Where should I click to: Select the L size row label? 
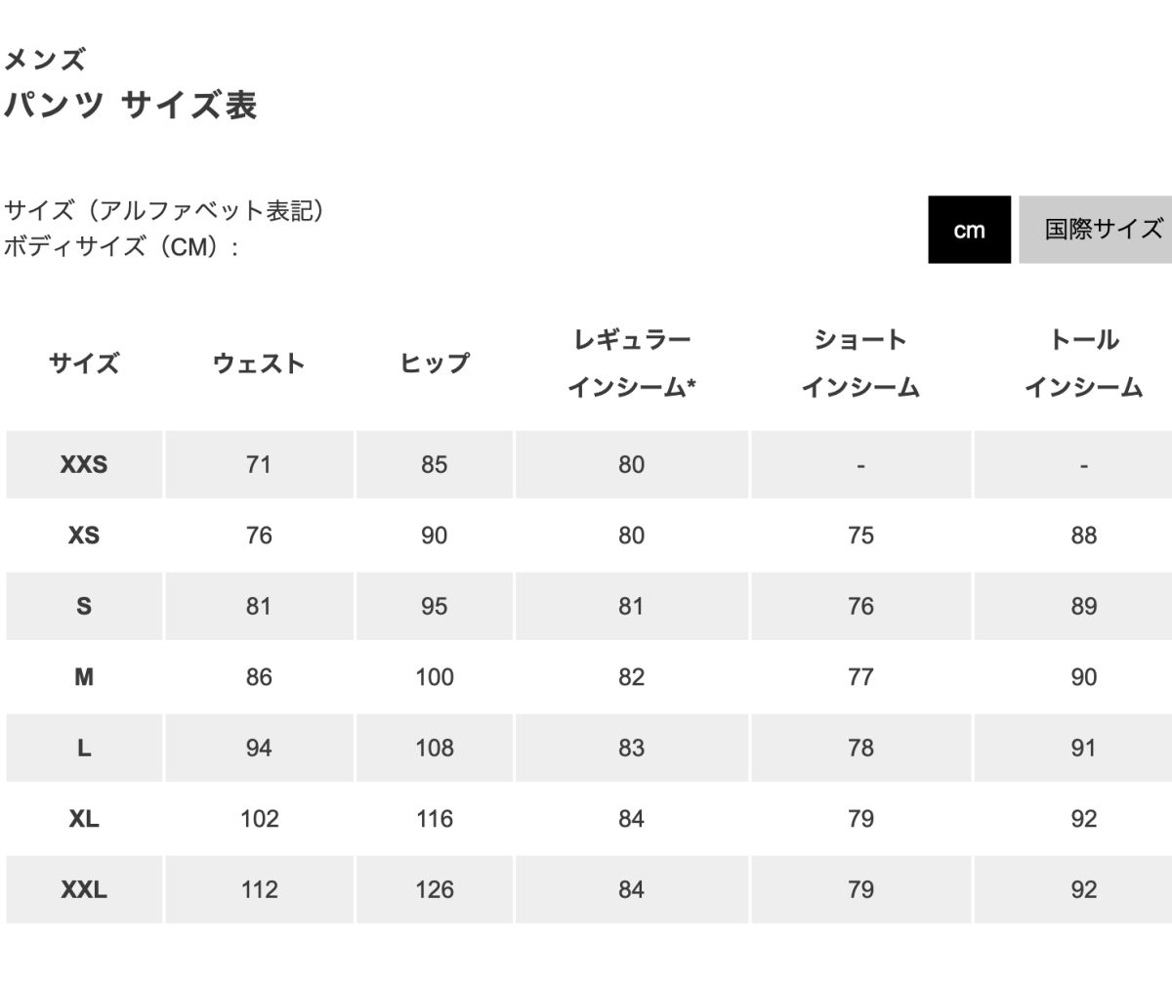(x=84, y=748)
